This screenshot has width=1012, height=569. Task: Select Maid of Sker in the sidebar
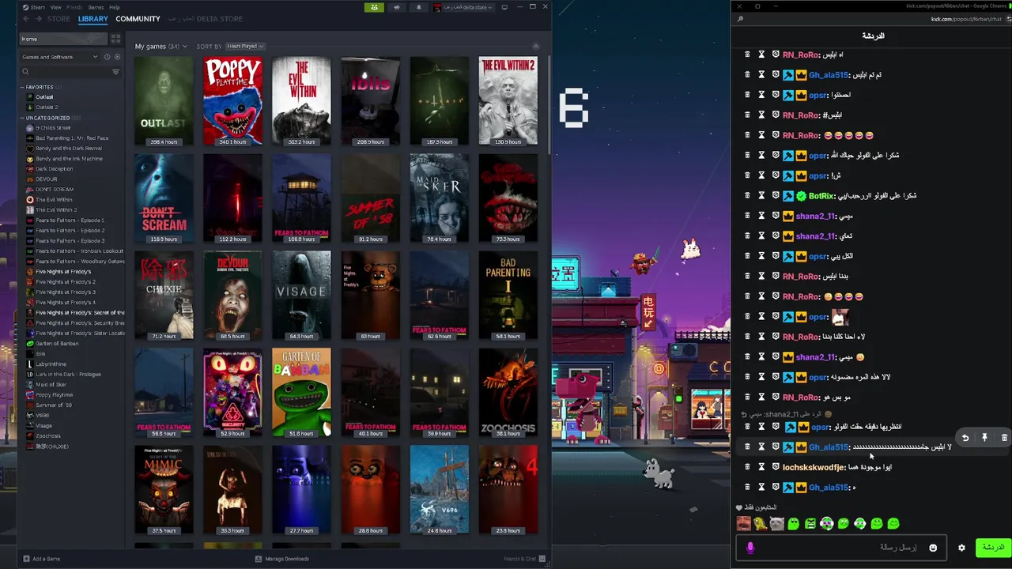click(51, 385)
